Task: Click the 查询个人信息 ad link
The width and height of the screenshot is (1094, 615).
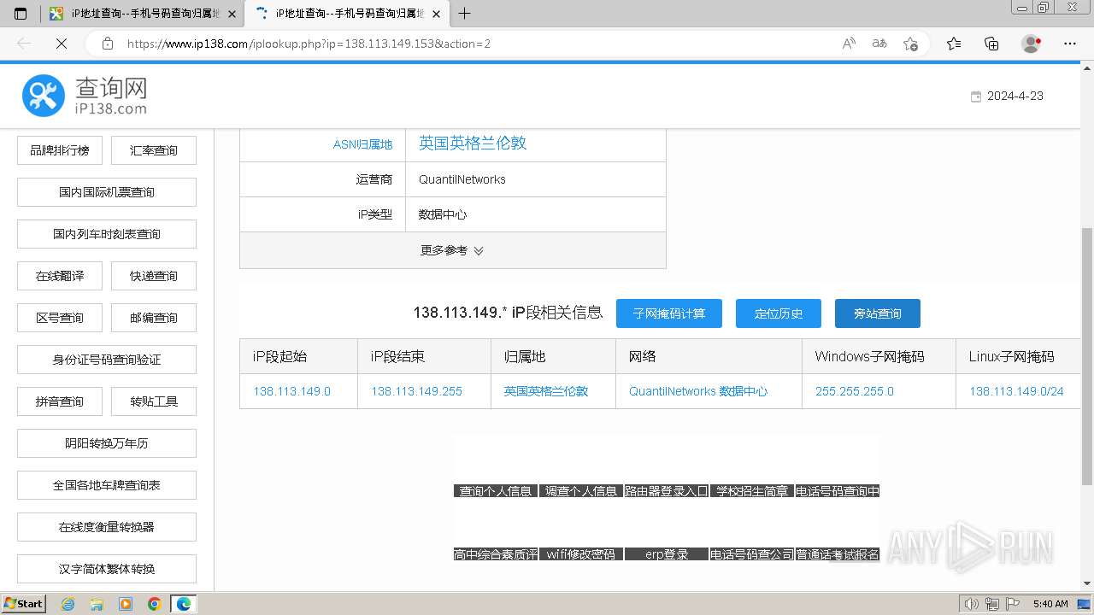Action: [x=496, y=491]
